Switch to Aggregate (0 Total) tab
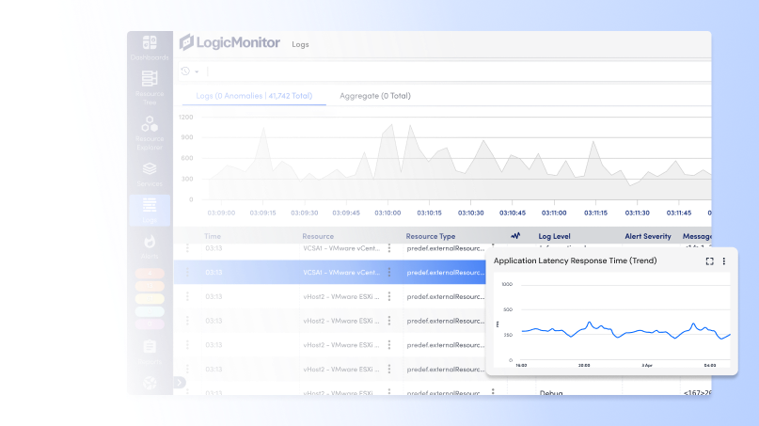 [x=375, y=96]
